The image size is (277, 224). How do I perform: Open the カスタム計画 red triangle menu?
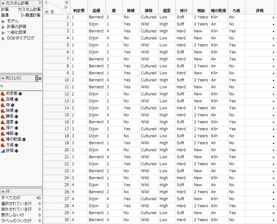(x=3, y=3)
